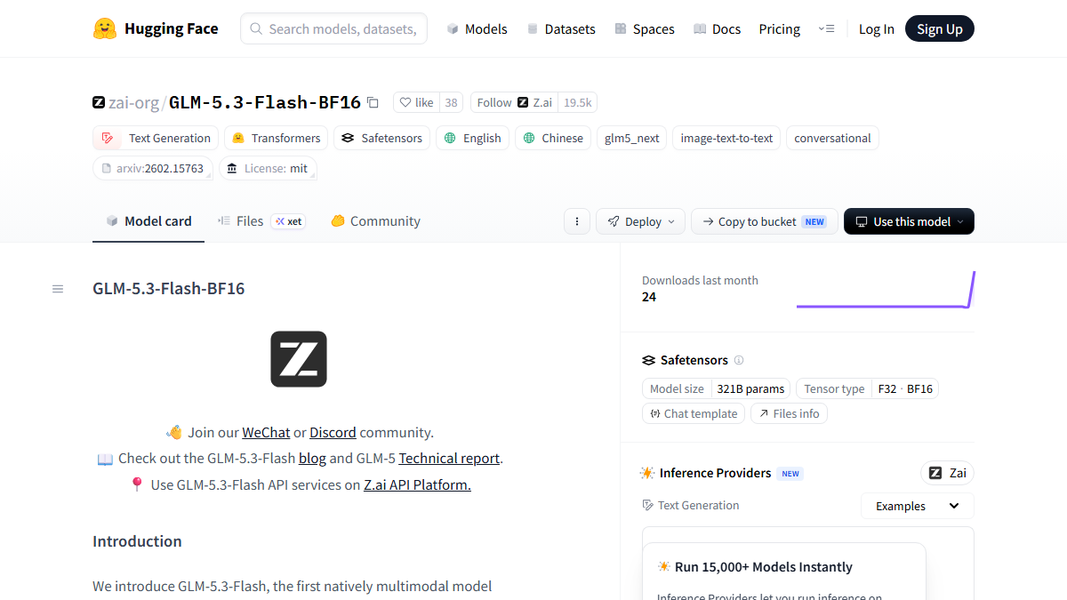Click the Z logo image

[x=299, y=359]
